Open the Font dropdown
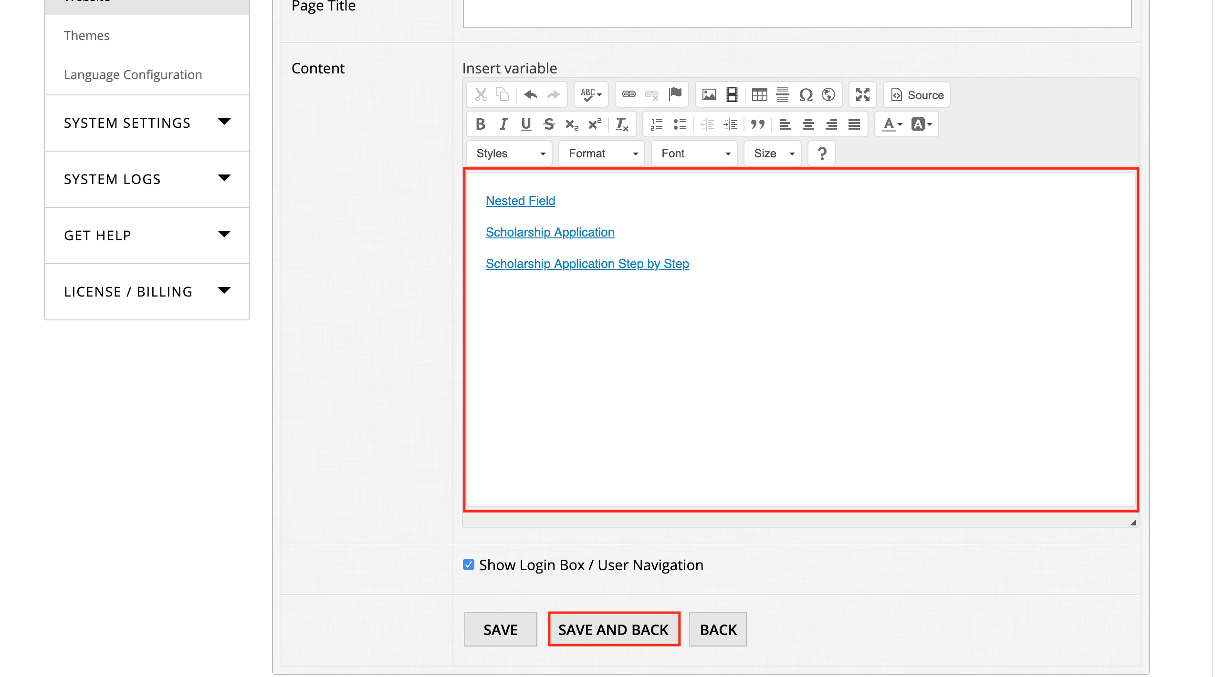The height and width of the screenshot is (677, 1215). 694,154
